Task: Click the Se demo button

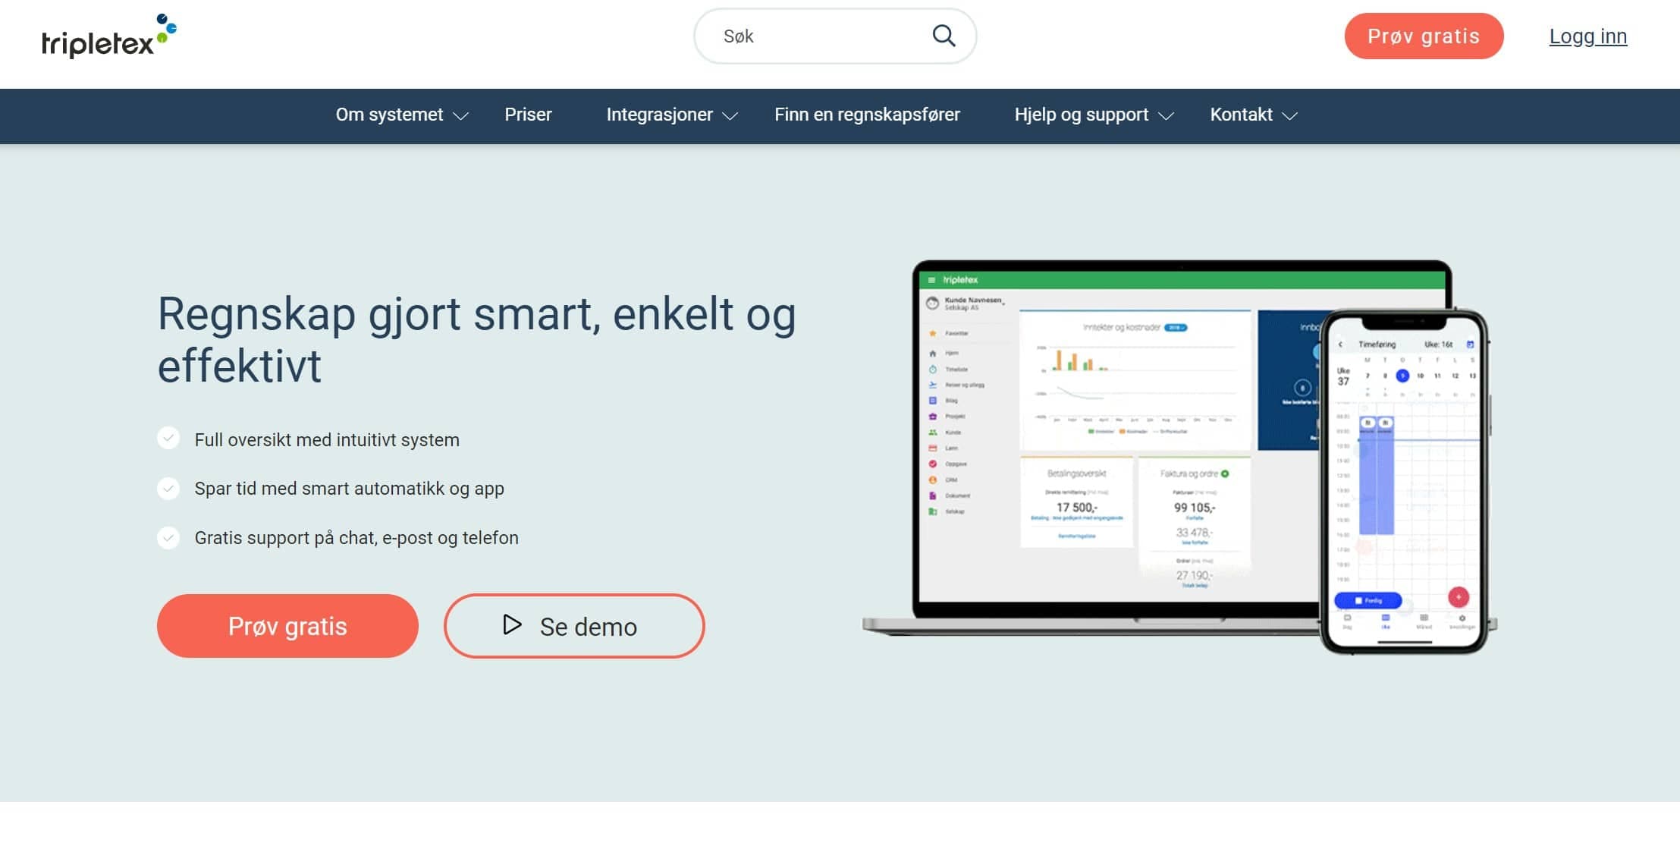Action: point(574,626)
